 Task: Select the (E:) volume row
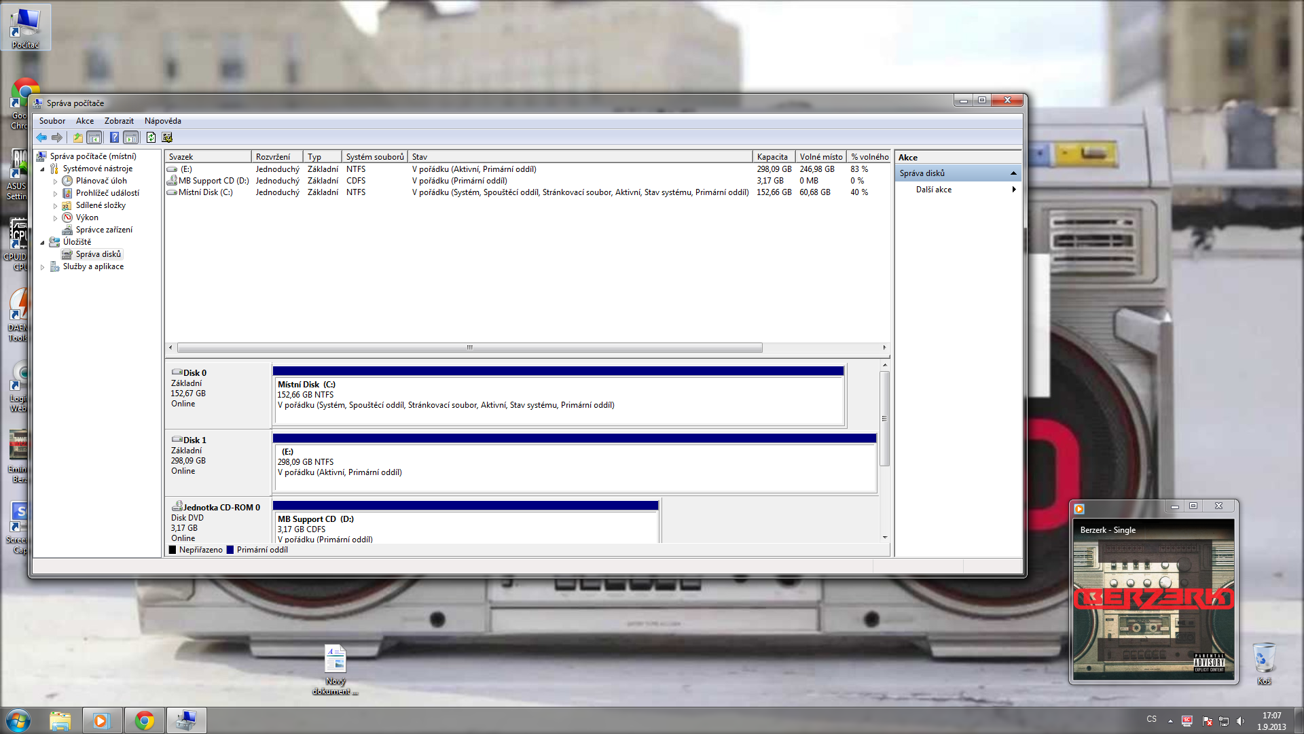pyautogui.click(x=527, y=169)
